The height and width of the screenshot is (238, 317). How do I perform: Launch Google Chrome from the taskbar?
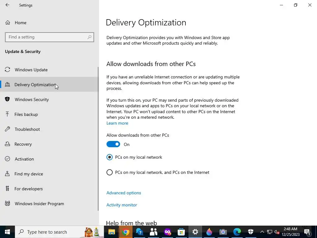126,232
